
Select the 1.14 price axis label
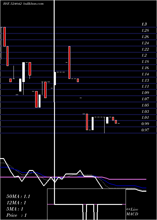click(x=145, y=74)
